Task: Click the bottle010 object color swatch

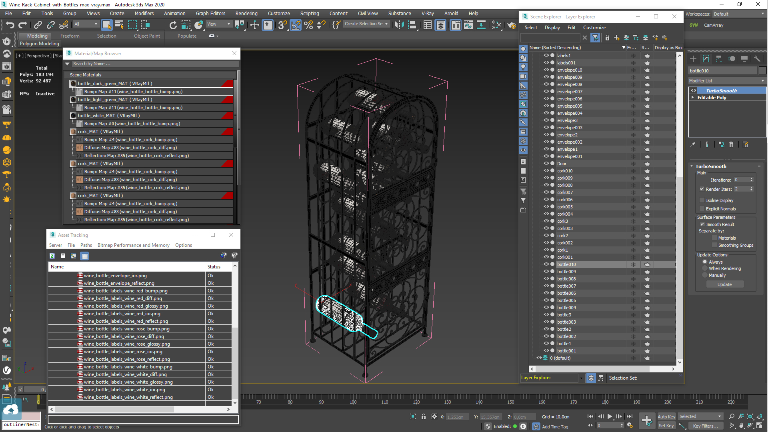Action: (762, 71)
